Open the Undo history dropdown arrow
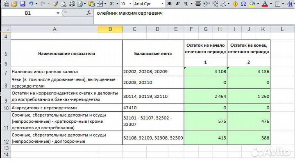Viewport: 295px width, 162px height. pos(36,4)
